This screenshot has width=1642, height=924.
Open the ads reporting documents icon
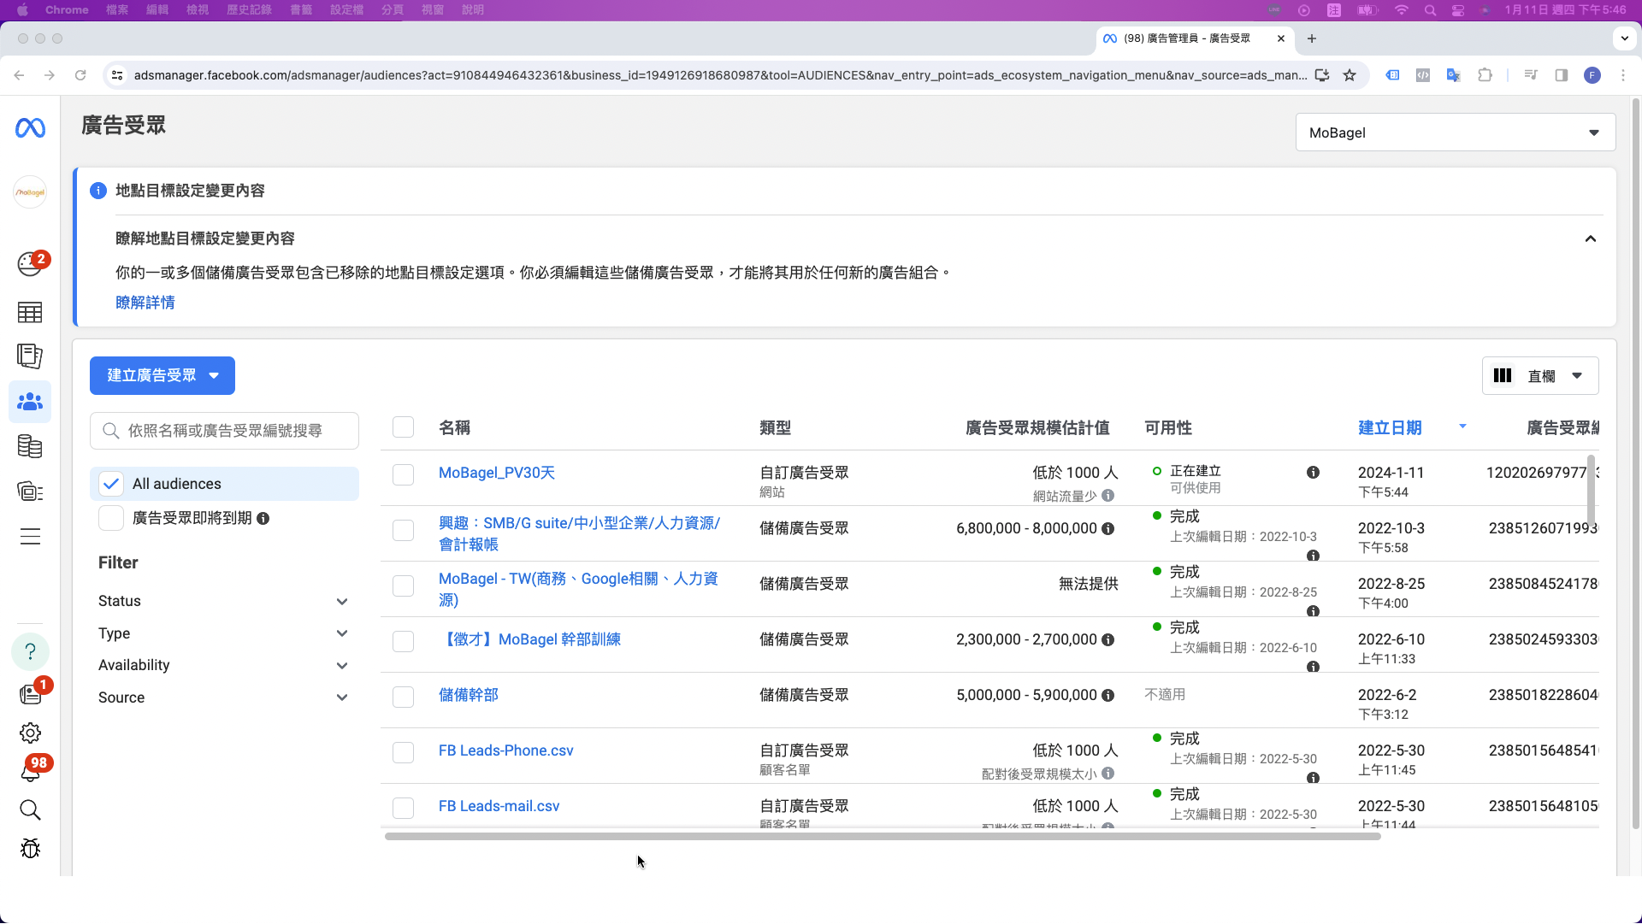(30, 356)
